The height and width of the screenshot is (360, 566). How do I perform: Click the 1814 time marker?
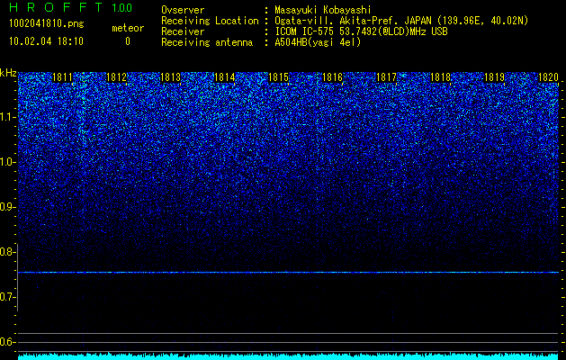[x=225, y=77]
